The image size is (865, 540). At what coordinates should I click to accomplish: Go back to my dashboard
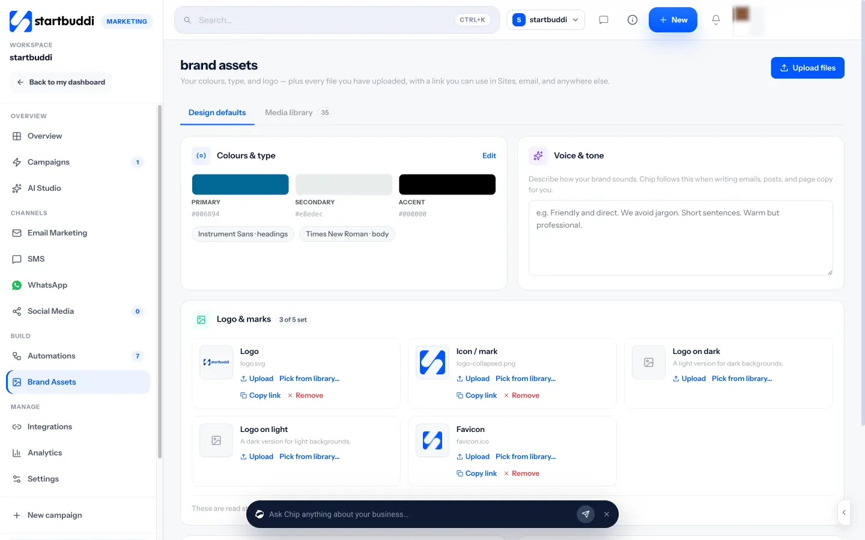pos(61,82)
